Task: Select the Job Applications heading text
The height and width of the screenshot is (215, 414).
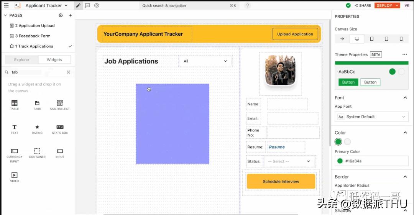Action: tap(131, 61)
